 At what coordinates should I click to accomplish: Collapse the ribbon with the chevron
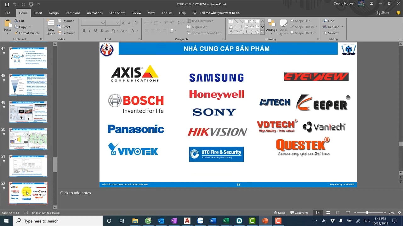click(x=399, y=39)
